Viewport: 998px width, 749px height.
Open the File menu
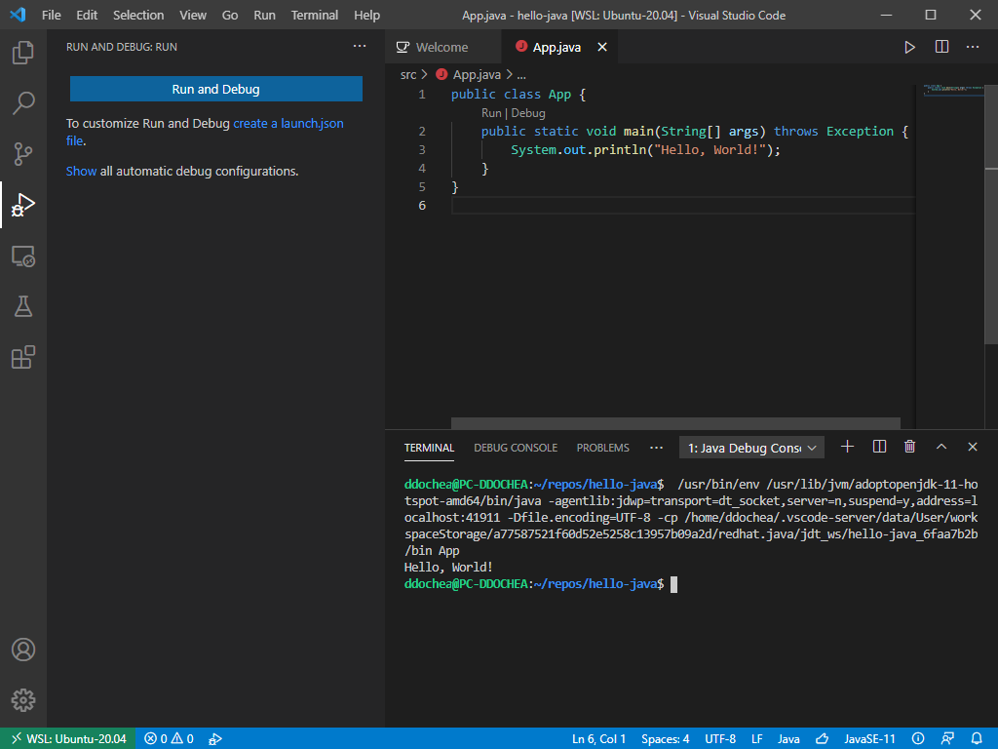point(51,15)
